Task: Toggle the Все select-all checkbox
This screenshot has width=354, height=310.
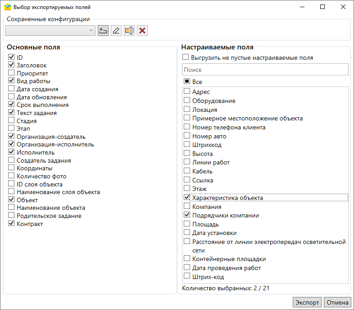Action: coord(186,82)
